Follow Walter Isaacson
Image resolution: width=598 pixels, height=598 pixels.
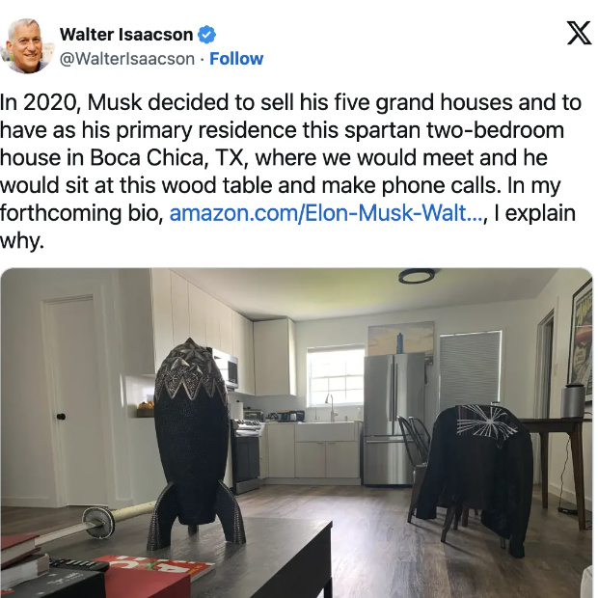click(x=236, y=59)
